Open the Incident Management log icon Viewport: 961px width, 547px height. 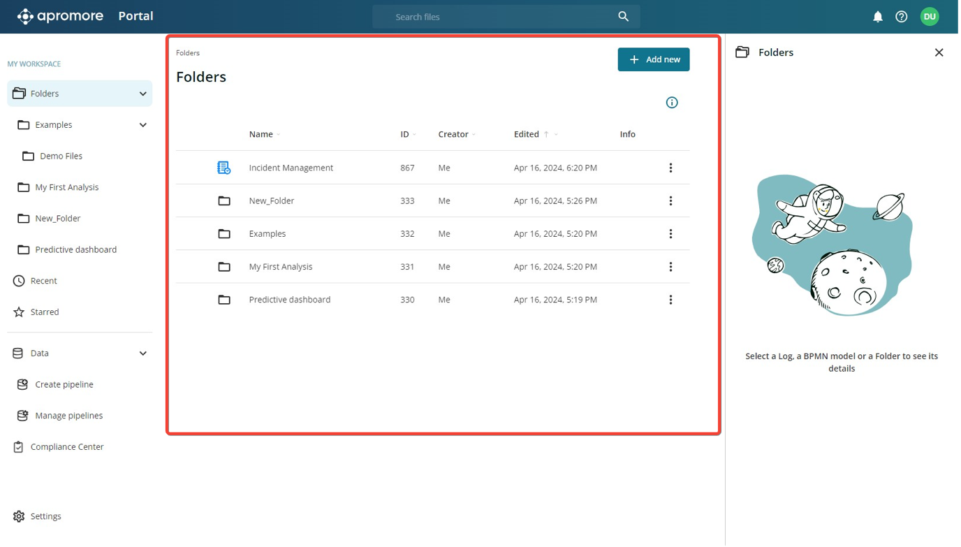pyautogui.click(x=223, y=168)
